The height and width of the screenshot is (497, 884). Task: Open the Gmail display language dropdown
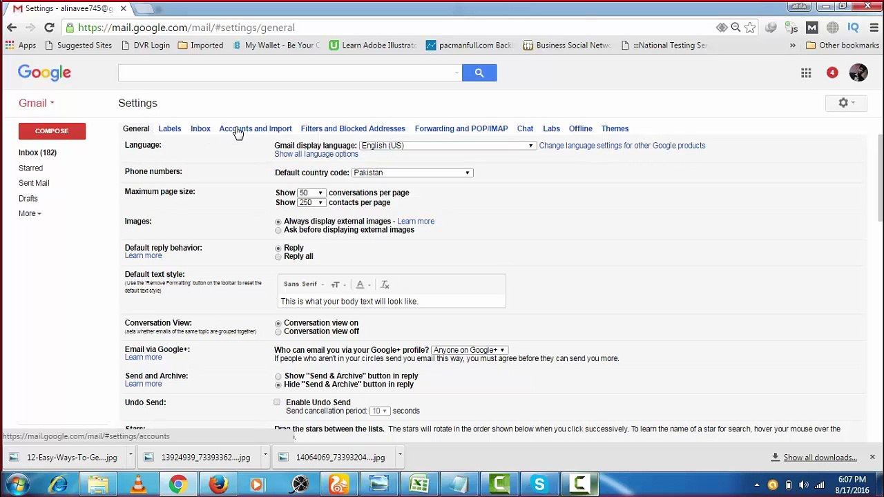[x=447, y=146]
